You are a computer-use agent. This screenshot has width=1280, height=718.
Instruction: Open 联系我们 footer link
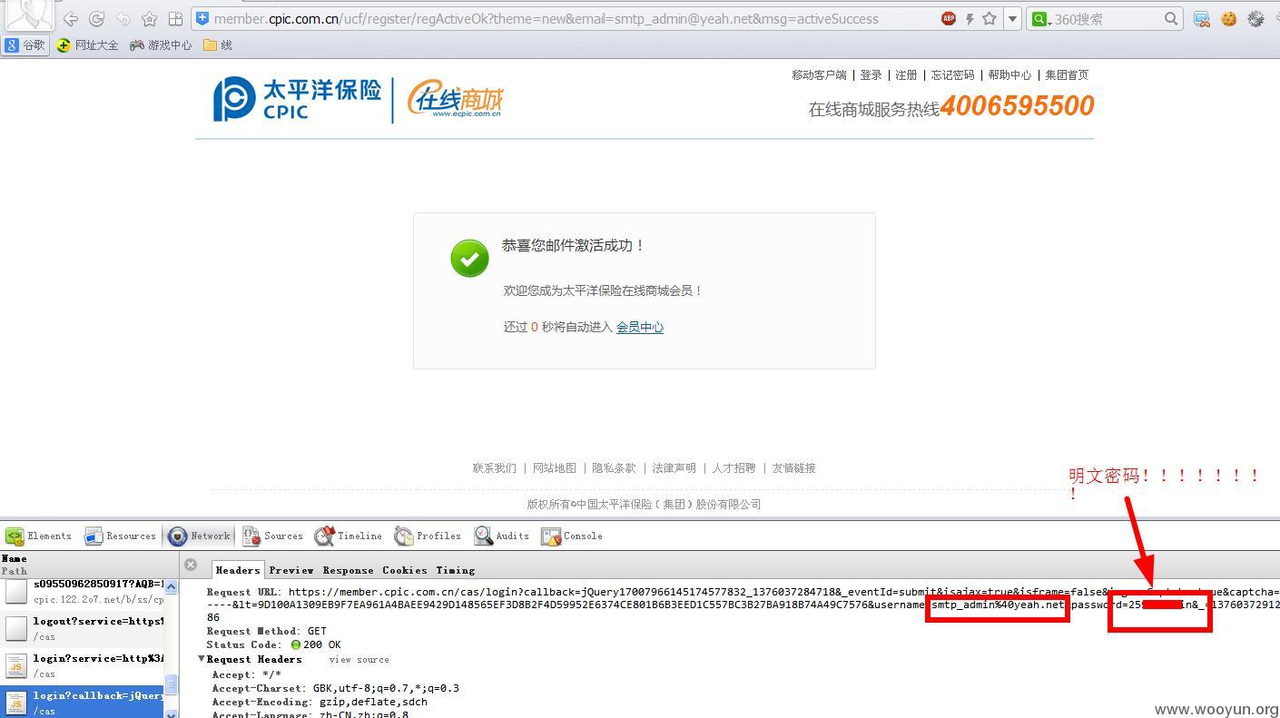pos(494,468)
